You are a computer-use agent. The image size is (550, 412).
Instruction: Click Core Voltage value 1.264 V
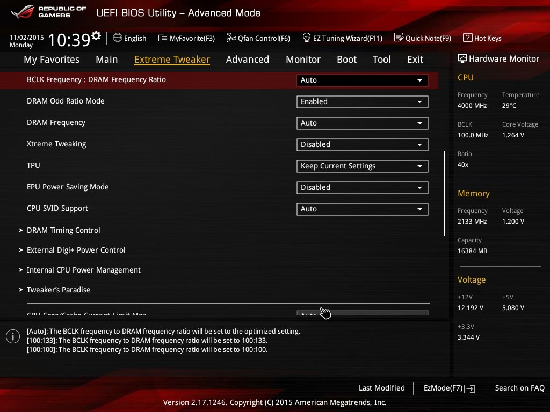513,135
